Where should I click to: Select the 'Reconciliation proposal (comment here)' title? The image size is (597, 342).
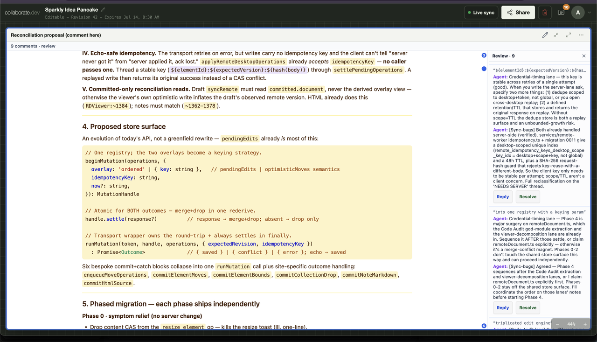(x=56, y=35)
